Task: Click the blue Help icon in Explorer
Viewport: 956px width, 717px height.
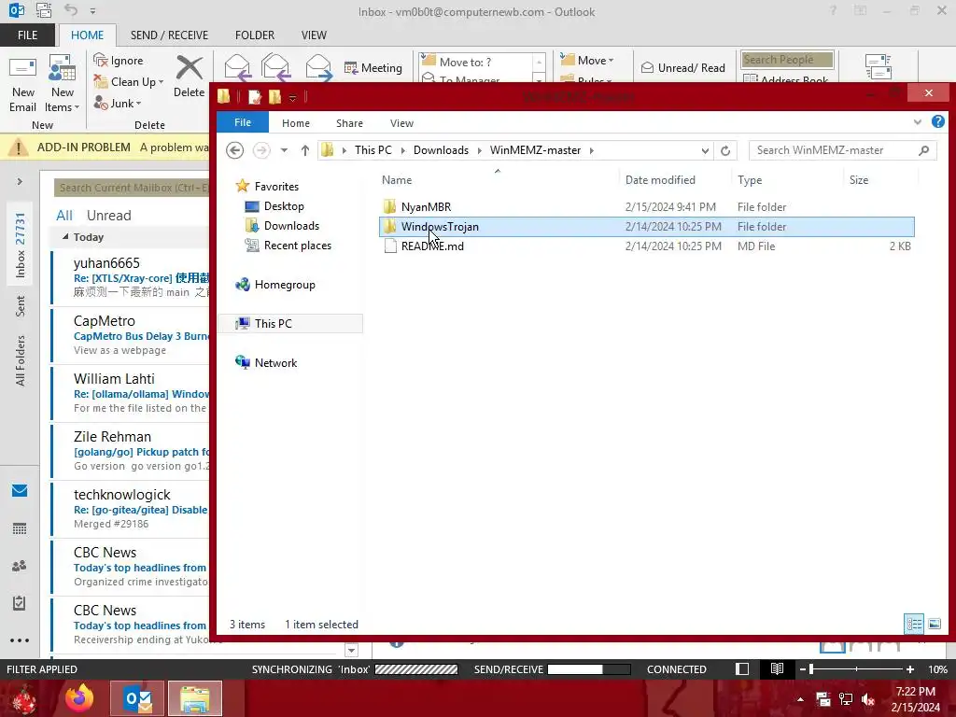Action: click(938, 121)
